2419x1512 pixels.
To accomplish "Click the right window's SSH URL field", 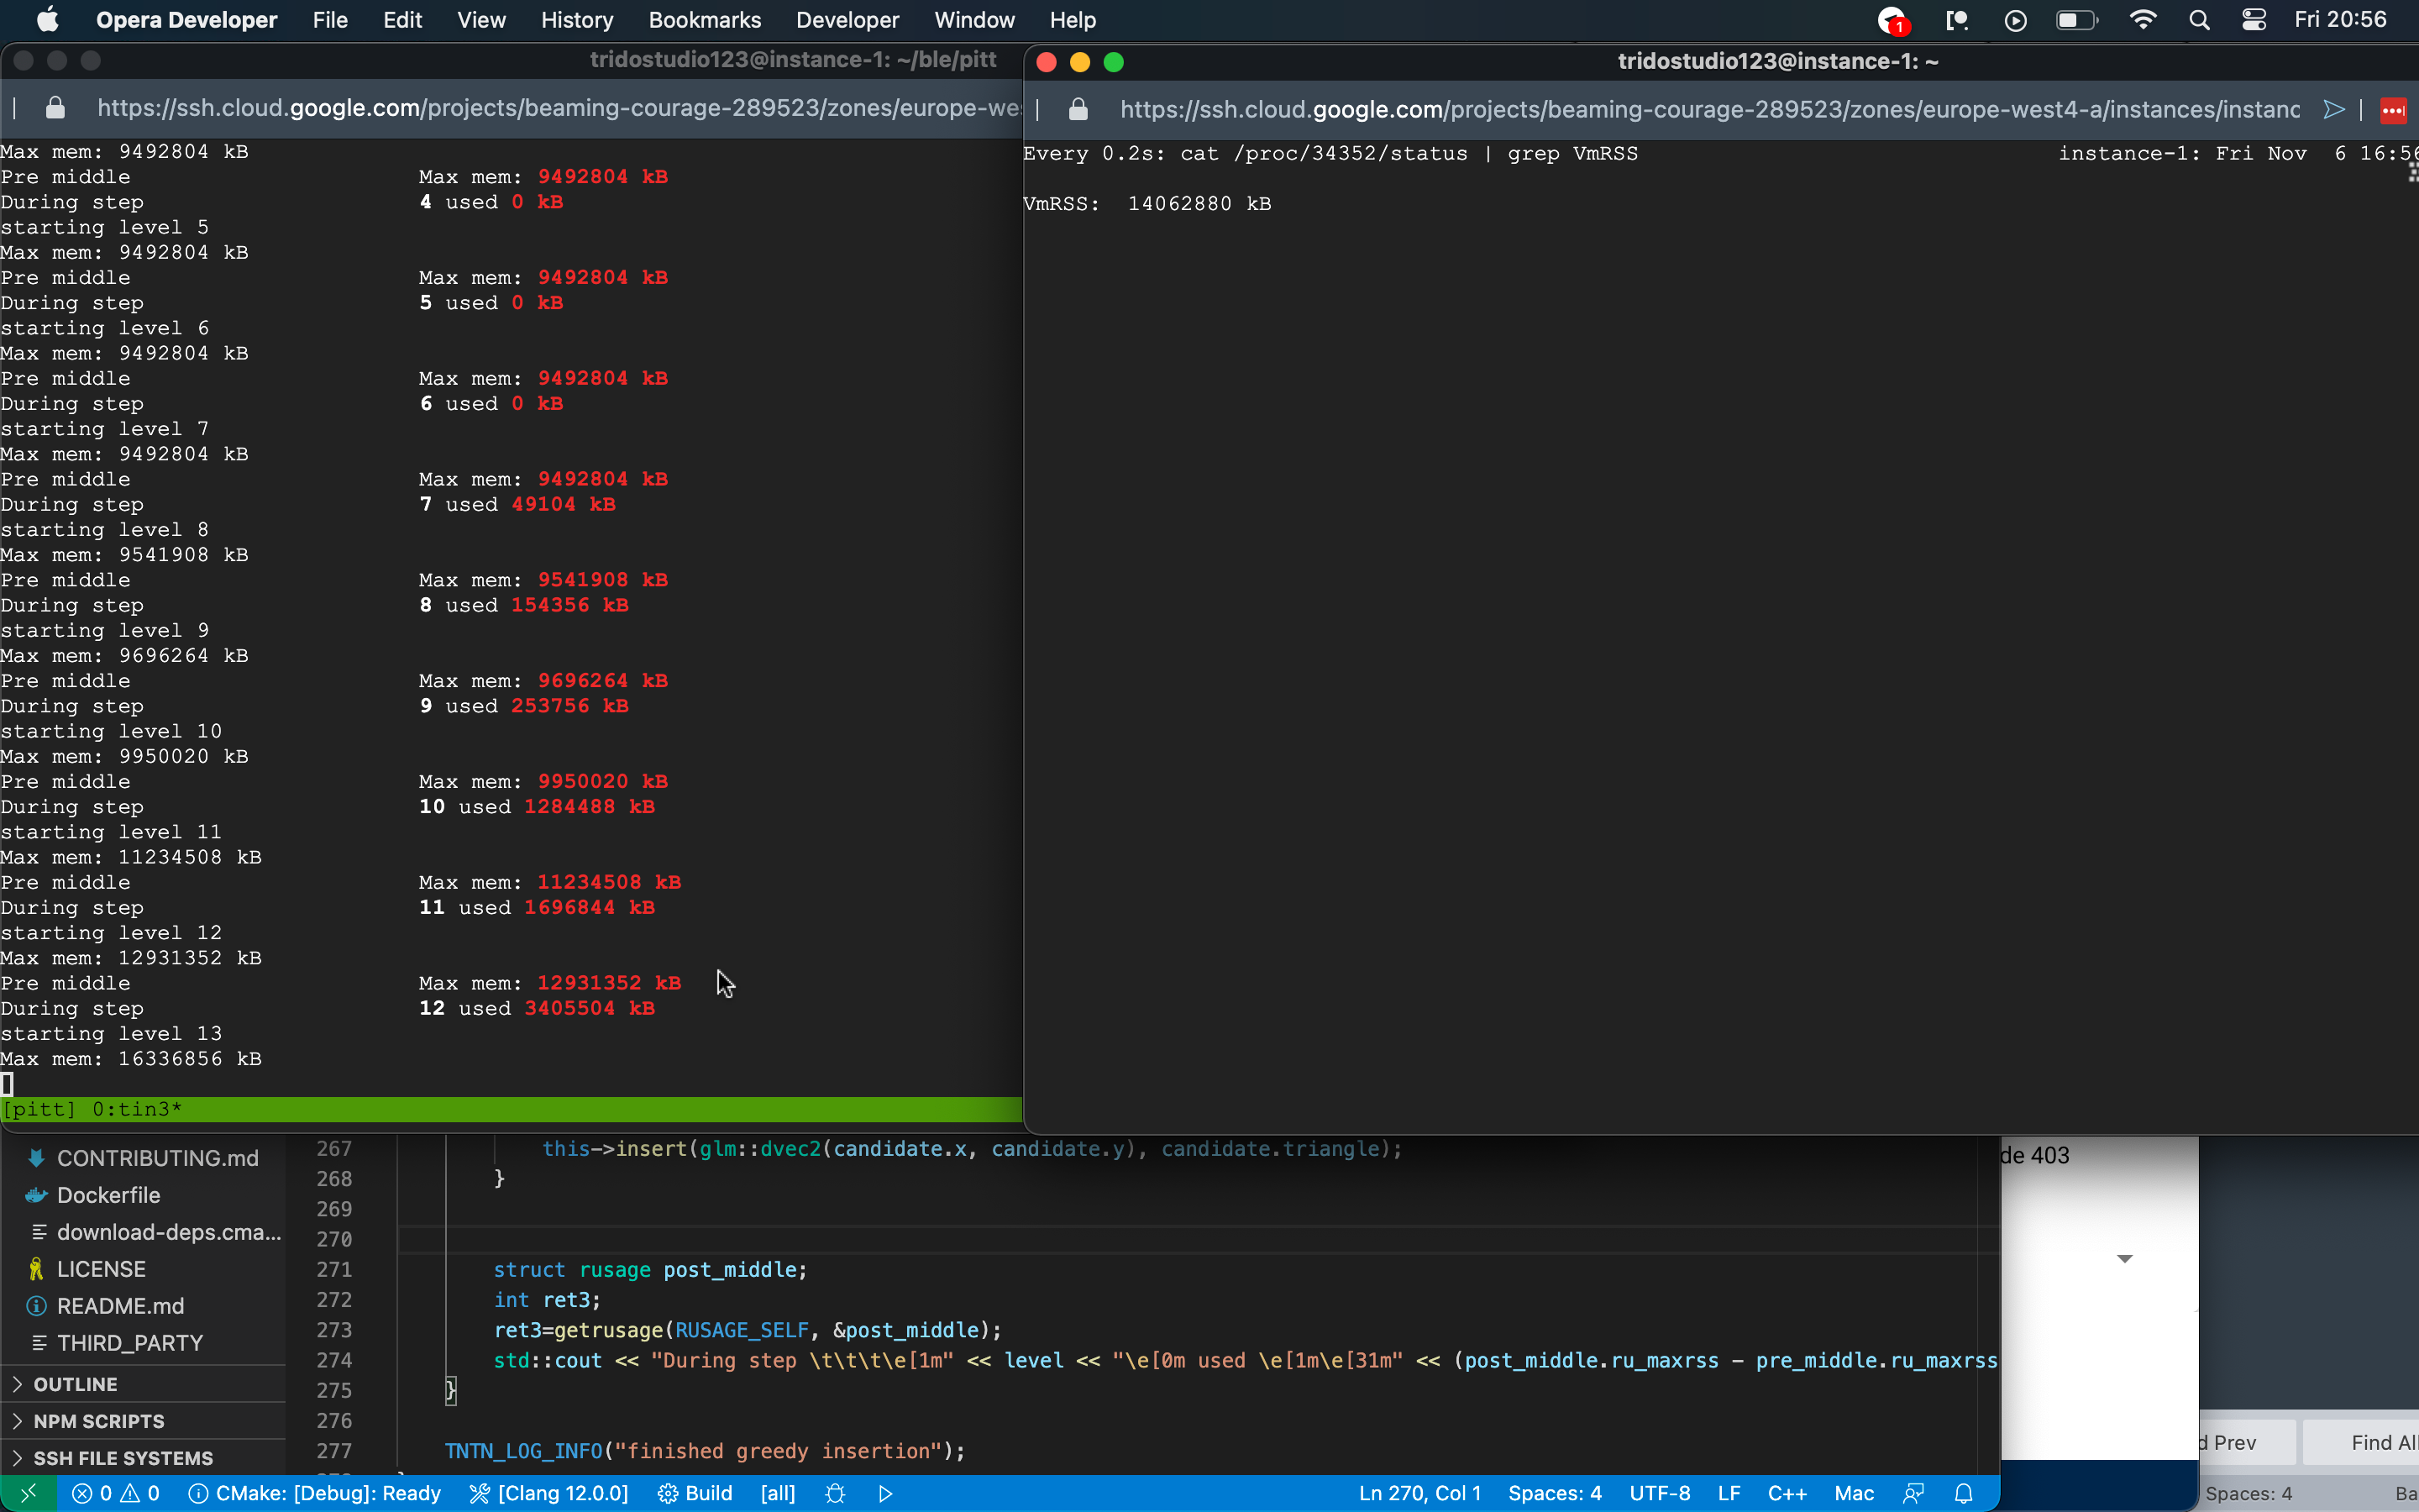I will tap(1708, 110).
